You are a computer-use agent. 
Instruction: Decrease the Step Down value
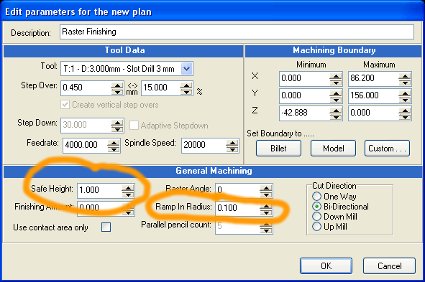pos(117,129)
